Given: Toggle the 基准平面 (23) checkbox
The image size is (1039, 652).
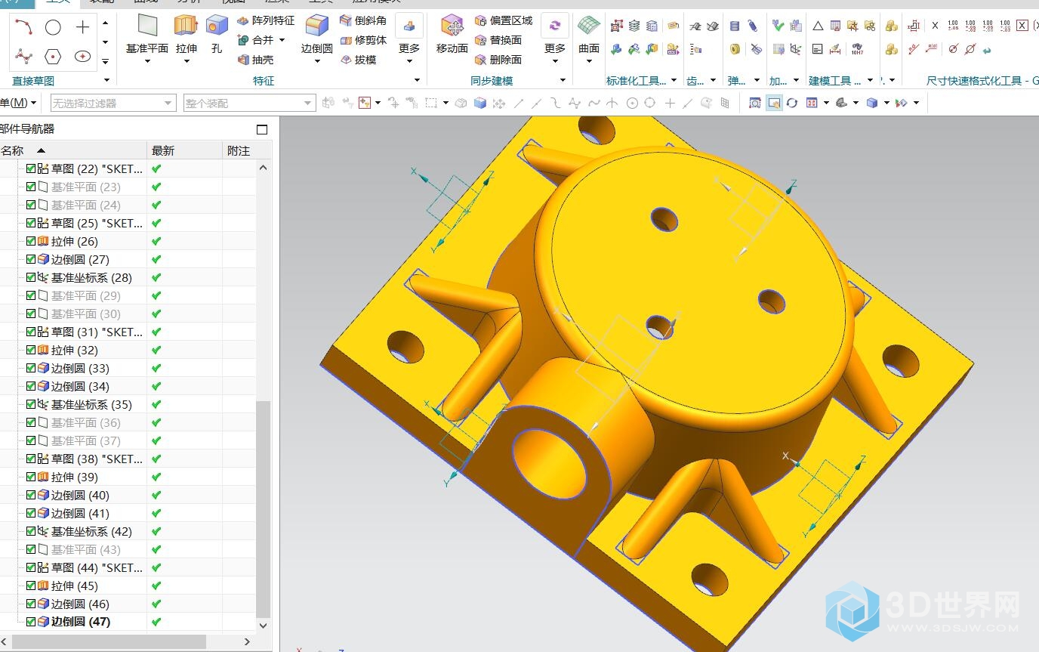Looking at the screenshot, I should pyautogui.click(x=31, y=187).
